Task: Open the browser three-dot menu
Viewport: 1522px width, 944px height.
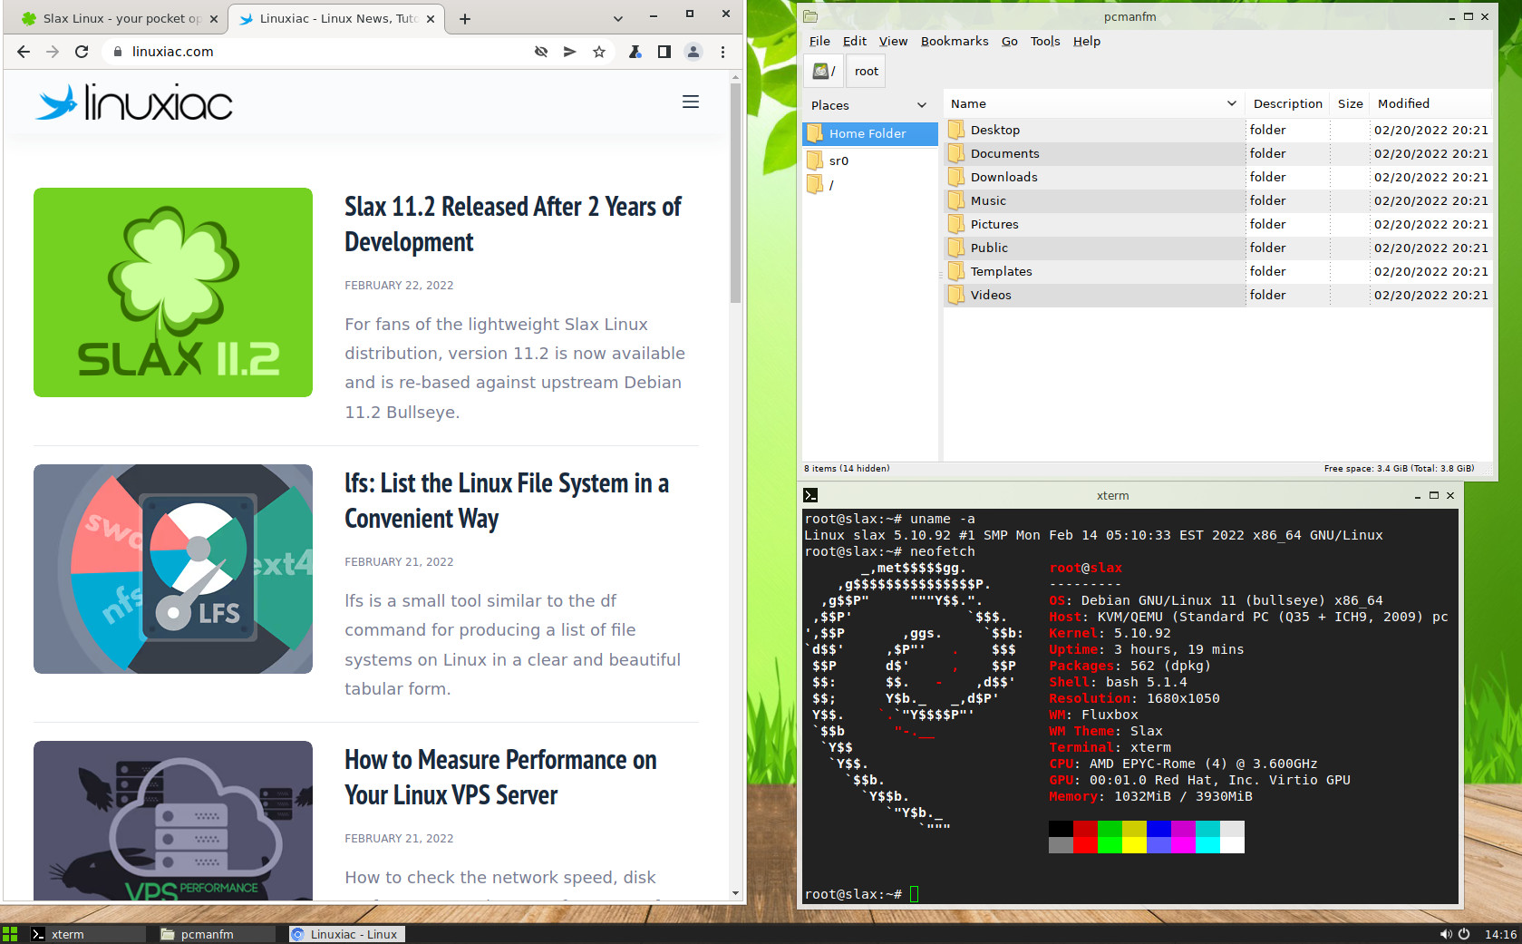Action: pos(722,52)
